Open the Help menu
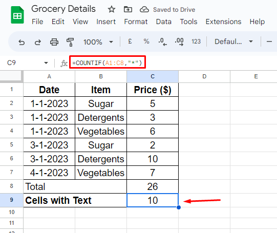This screenshot has width=277, height=233. click(257, 22)
